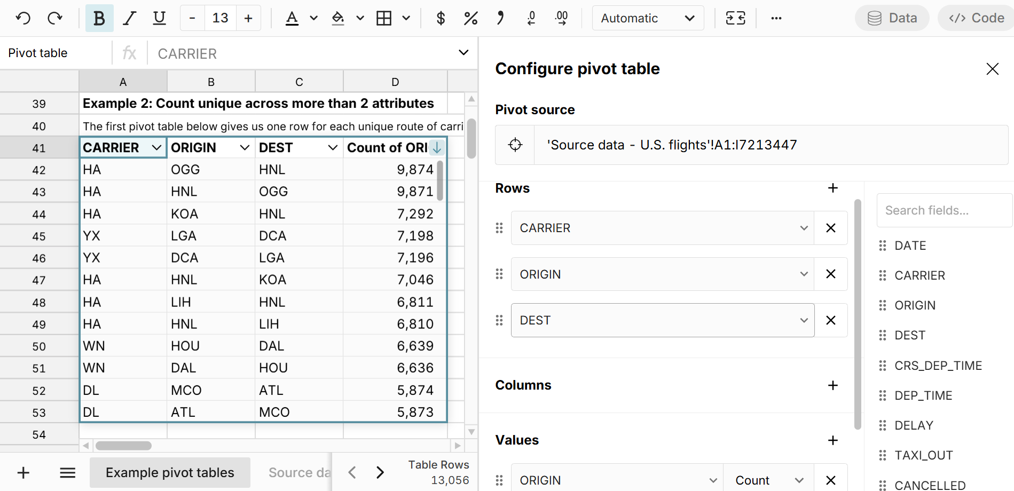1014x491 pixels.
Task: Toggle bold formatting
Action: [x=99, y=18]
